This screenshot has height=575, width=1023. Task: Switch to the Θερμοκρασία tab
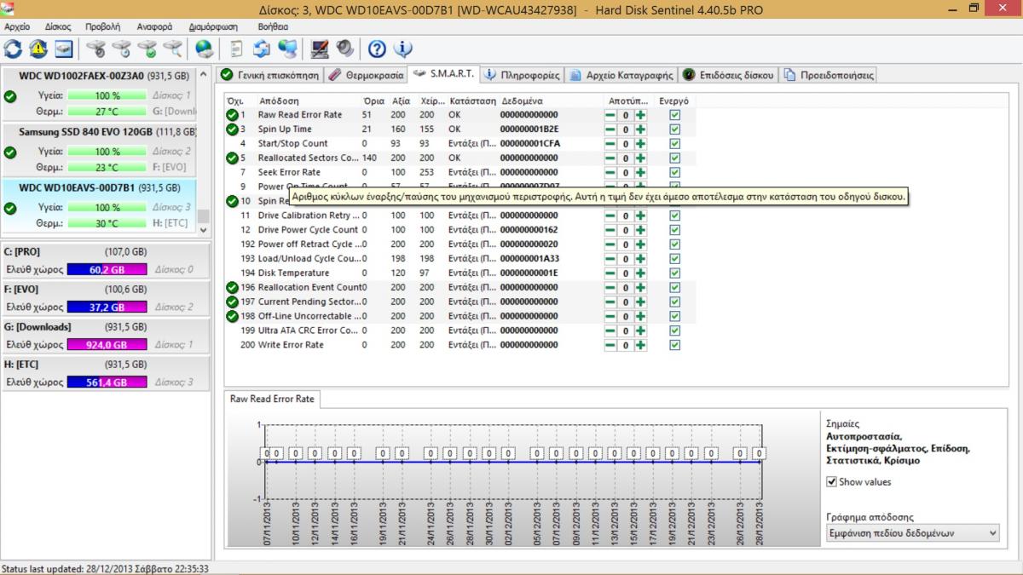click(366, 75)
